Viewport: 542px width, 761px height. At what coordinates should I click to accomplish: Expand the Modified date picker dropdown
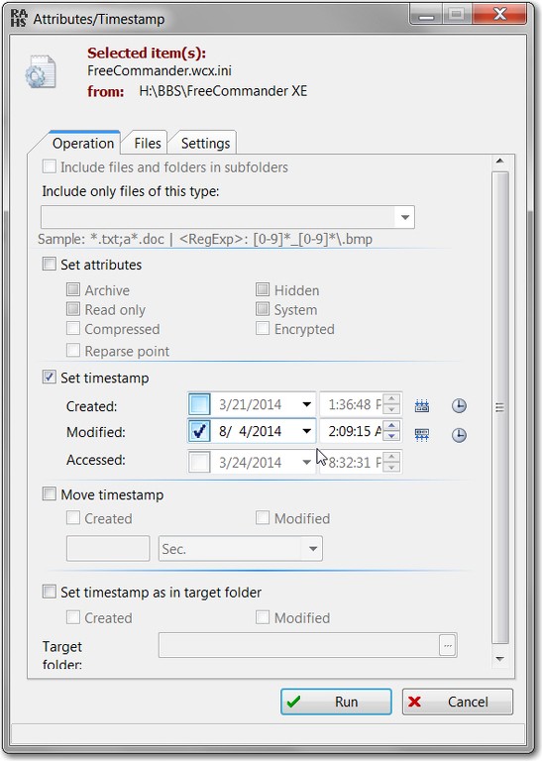[306, 430]
